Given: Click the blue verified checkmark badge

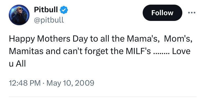Looking at the screenshot, I should tap(64, 10).
